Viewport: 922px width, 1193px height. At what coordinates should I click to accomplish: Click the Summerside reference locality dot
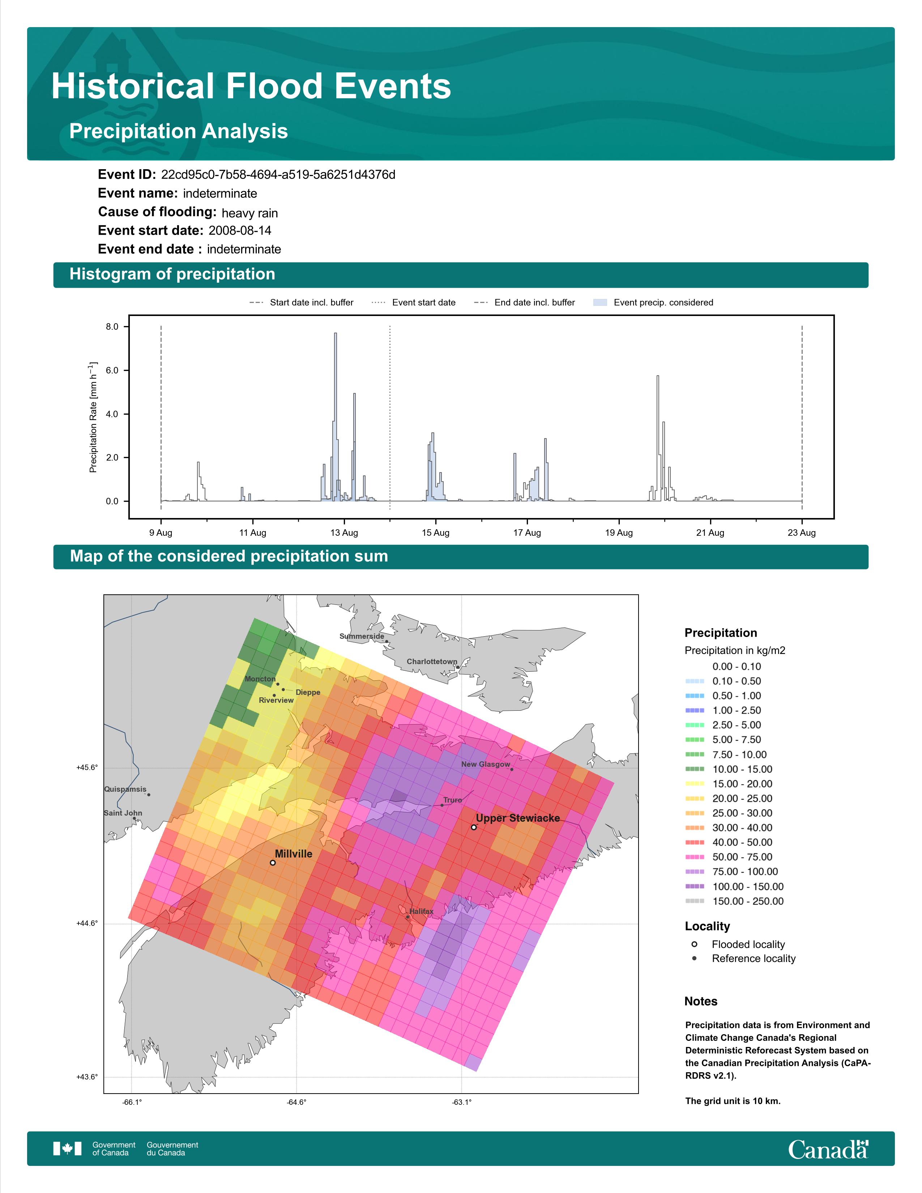387,642
